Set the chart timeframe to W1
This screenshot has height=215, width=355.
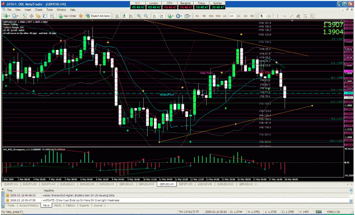coord(245,16)
